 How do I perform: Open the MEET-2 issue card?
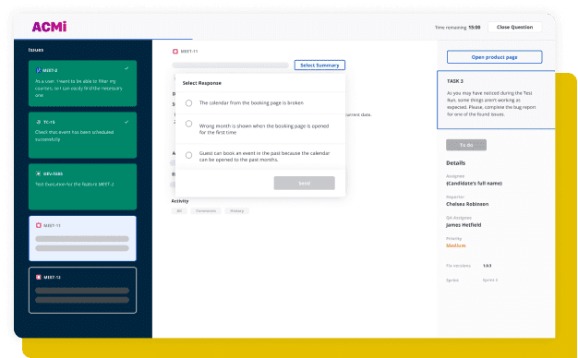pyautogui.click(x=82, y=84)
